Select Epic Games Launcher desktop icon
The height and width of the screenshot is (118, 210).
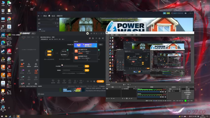(x=3, y=28)
